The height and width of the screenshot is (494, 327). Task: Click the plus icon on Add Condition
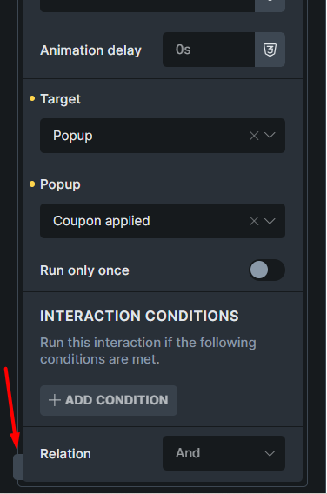click(x=55, y=400)
